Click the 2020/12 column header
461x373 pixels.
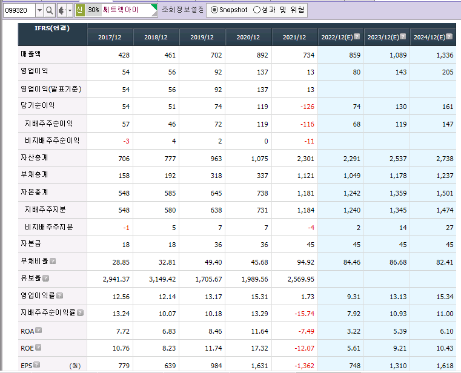[248, 38]
